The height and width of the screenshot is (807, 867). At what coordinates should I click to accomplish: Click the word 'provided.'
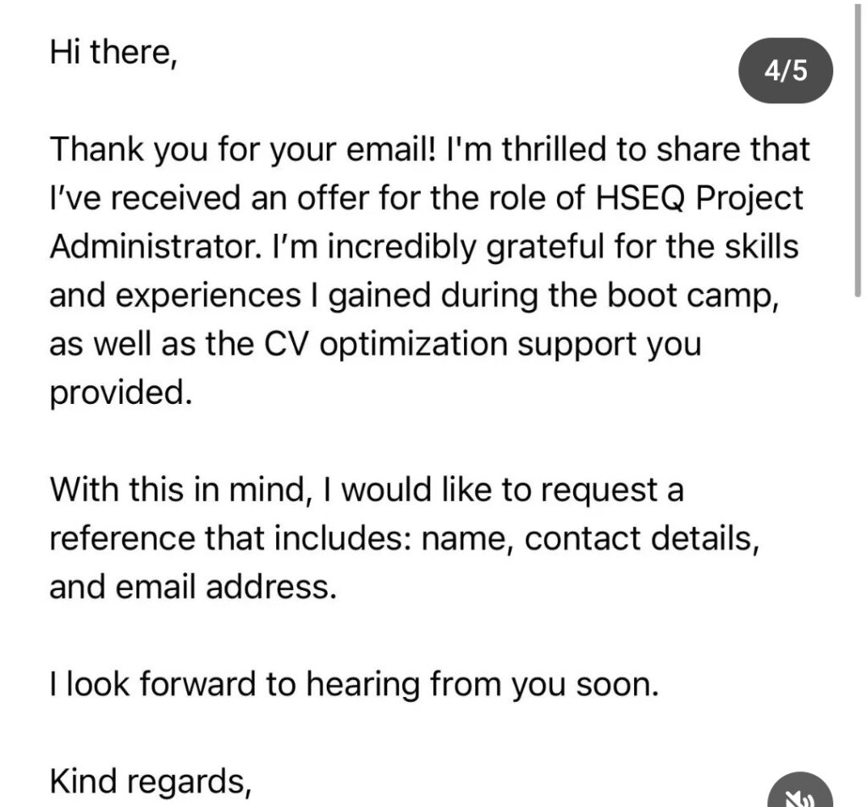click(121, 393)
